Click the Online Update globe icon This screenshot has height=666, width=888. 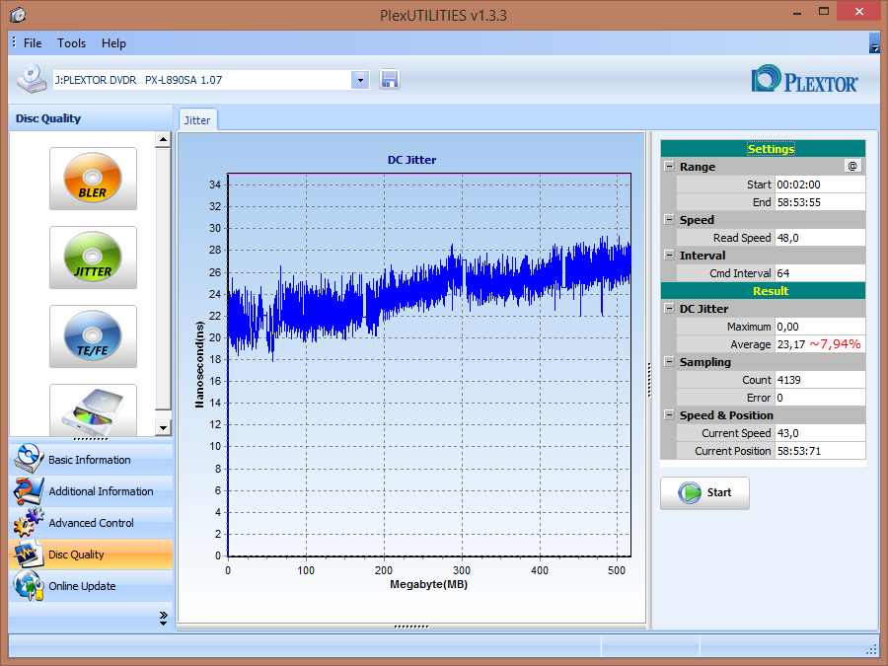point(29,585)
